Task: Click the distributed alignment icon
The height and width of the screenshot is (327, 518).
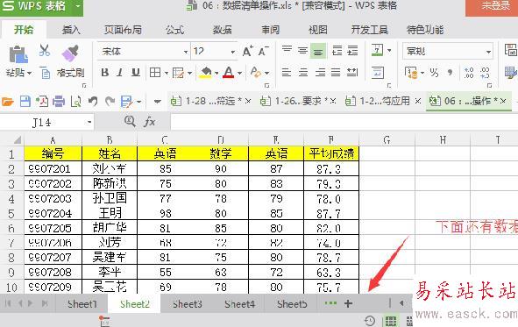Action: click(x=352, y=73)
